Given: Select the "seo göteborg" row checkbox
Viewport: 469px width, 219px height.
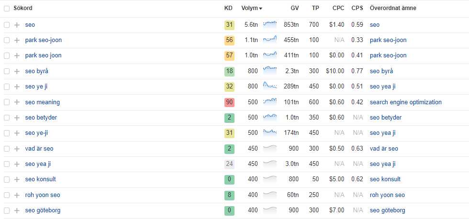Looking at the screenshot, I should coord(7,210).
